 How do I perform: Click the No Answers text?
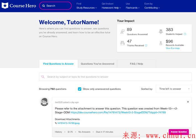[x=84, y=132]
